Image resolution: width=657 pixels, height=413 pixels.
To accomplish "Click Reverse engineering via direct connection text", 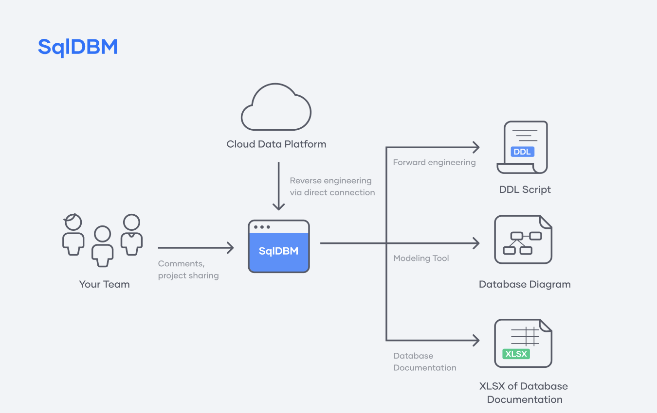I will click(x=332, y=187).
